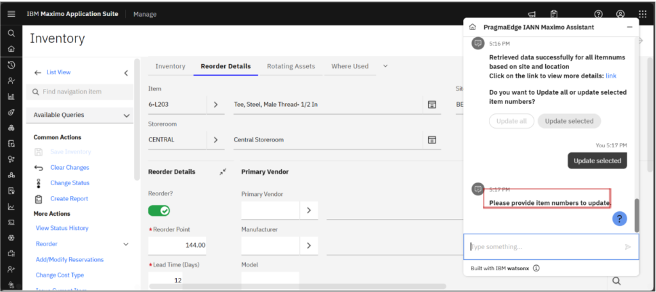Viewport: 656px width, 292px height.
Task: Open the announcements megaphone icon
Action: [x=532, y=14]
